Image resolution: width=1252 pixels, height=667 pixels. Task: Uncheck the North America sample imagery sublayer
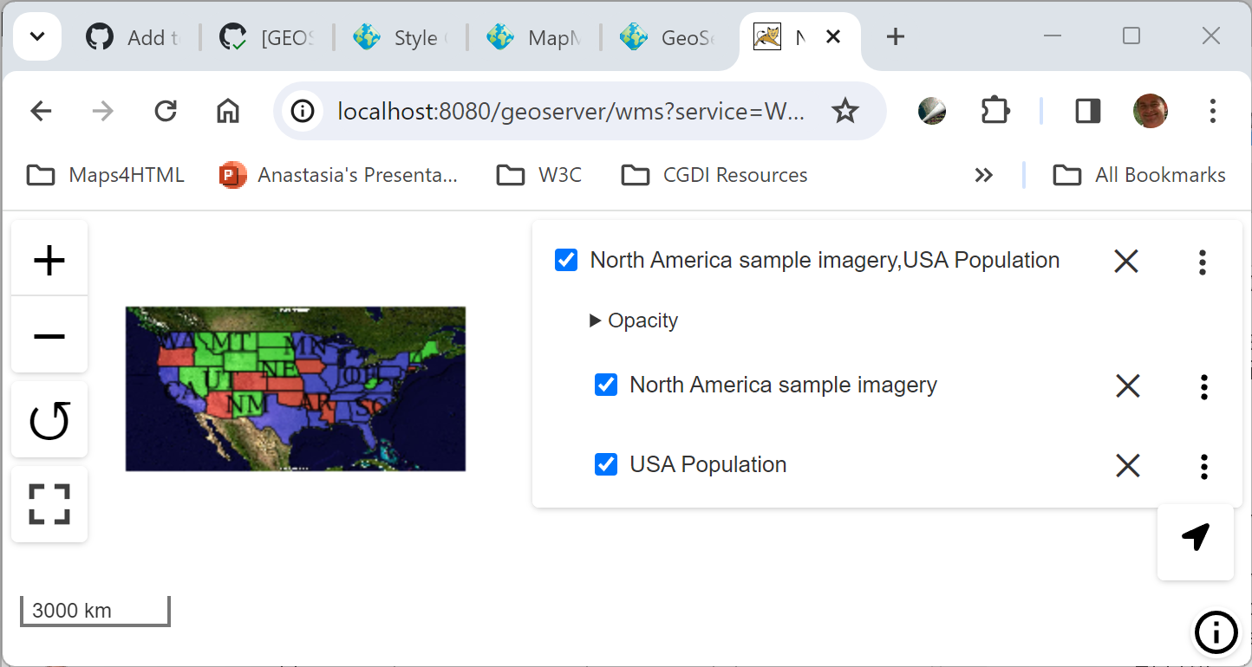coord(606,385)
